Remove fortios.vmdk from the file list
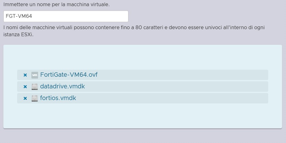The image size is (286, 143). 25,99
